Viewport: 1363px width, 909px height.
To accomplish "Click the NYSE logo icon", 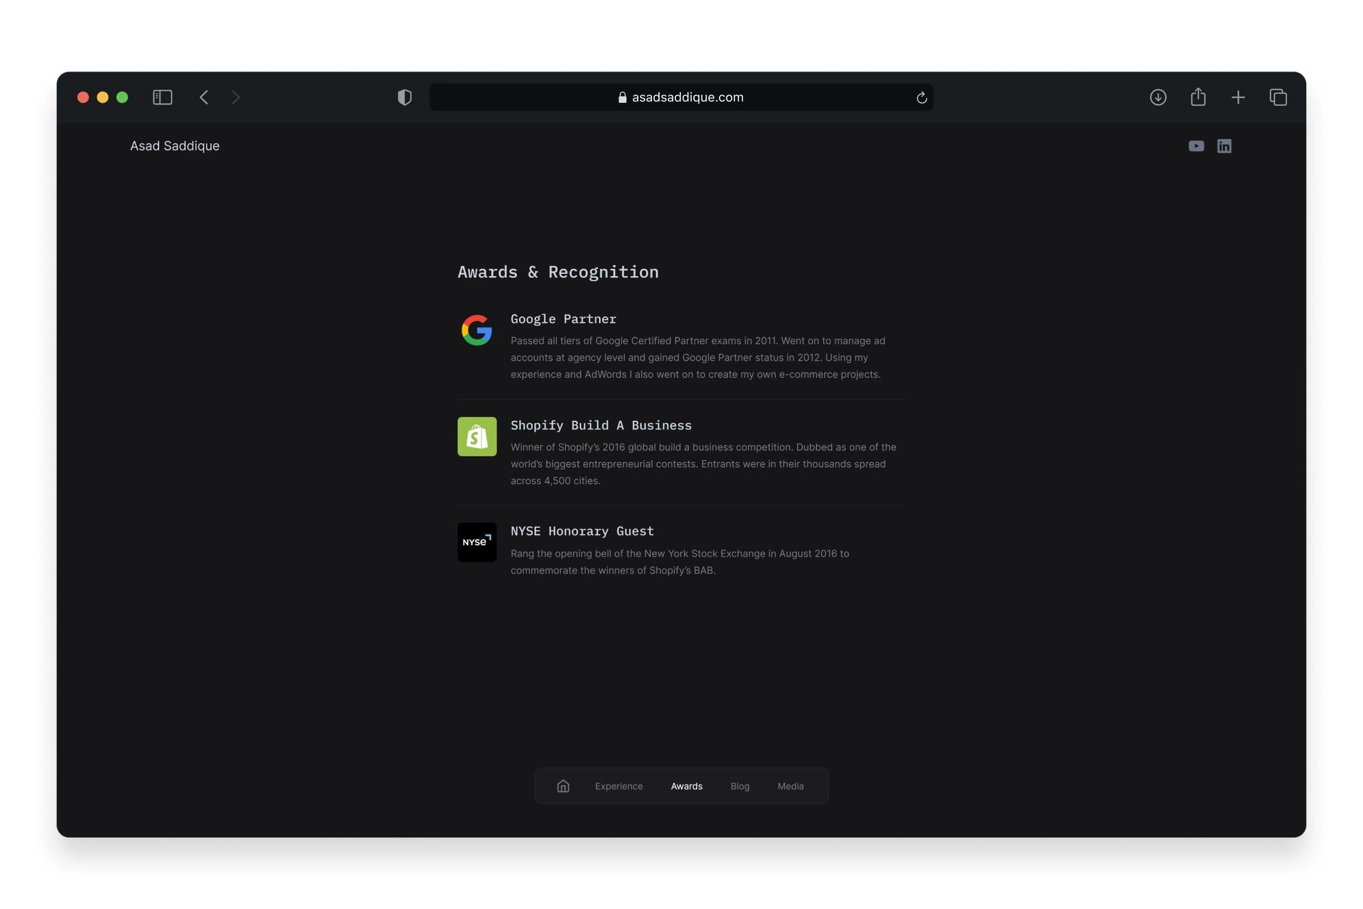I will click(x=477, y=543).
